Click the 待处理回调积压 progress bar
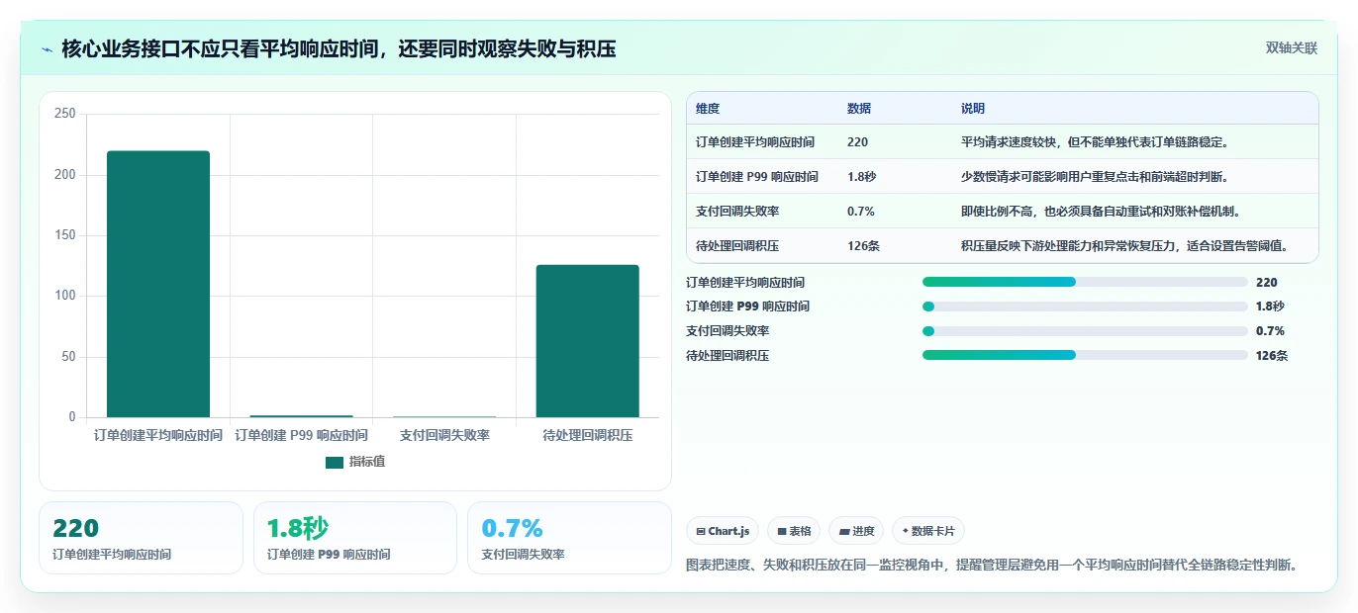Screen dimensions: 1358x613 coord(1085,355)
